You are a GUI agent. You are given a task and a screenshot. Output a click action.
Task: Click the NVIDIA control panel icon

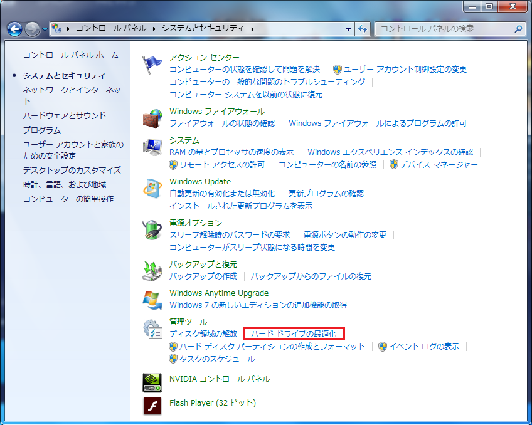pyautogui.click(x=152, y=382)
